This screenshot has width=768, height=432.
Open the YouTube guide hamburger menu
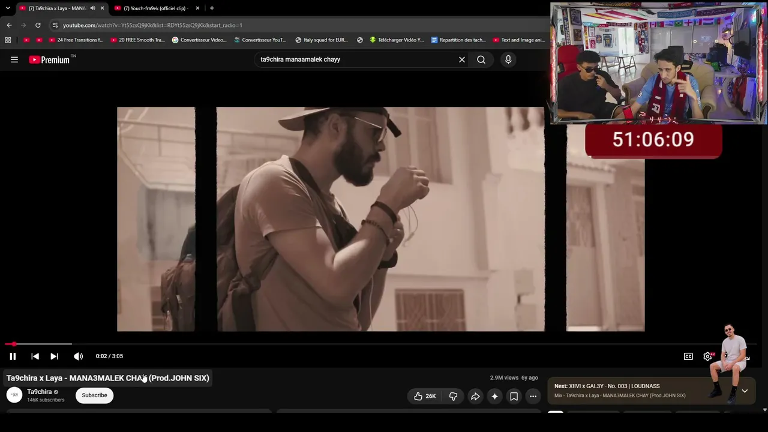coord(14,59)
